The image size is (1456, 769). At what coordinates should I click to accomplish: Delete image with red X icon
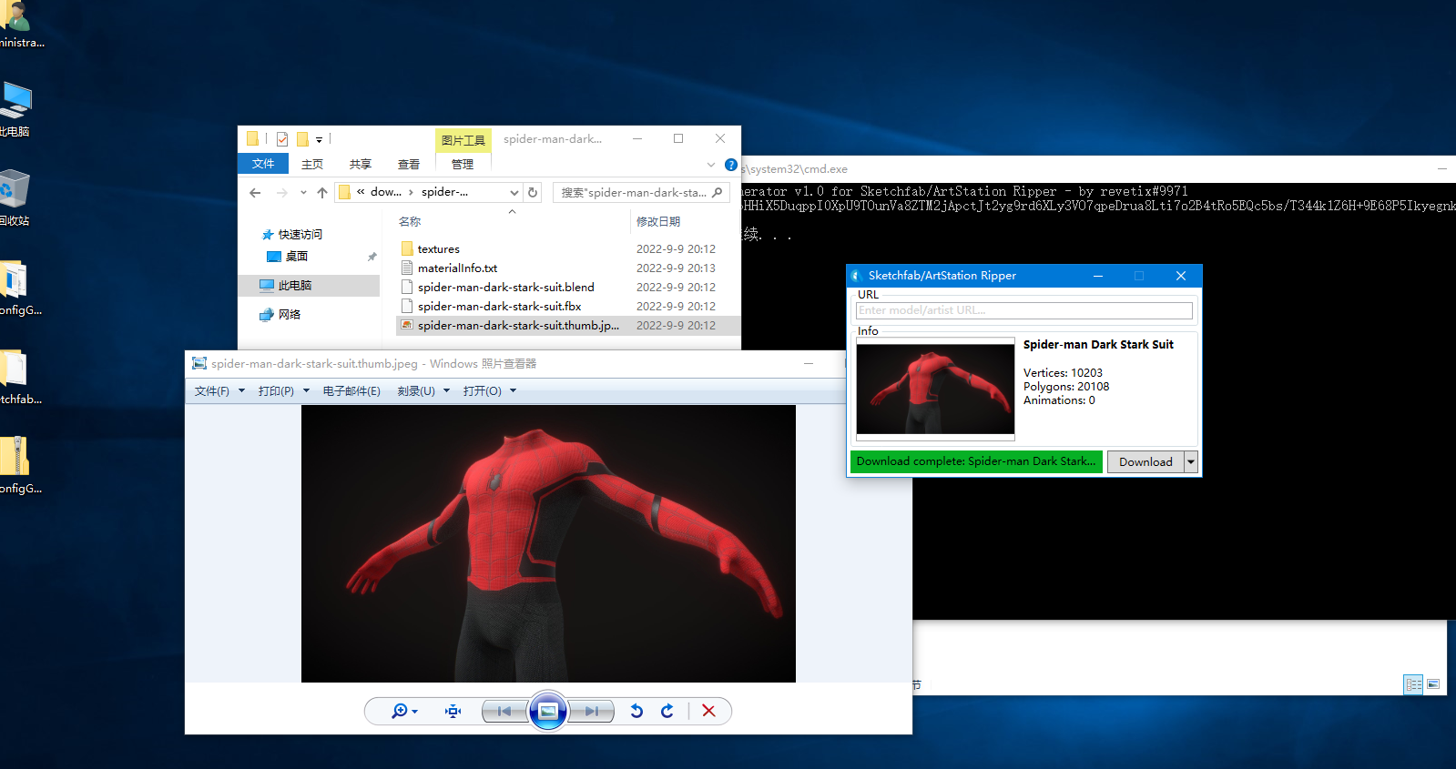pos(708,712)
